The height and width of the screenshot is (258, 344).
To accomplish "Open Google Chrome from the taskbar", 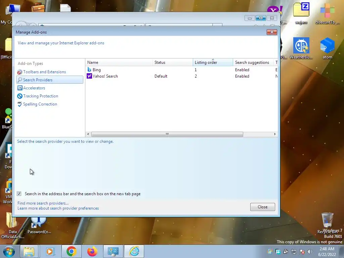I will [71, 251].
